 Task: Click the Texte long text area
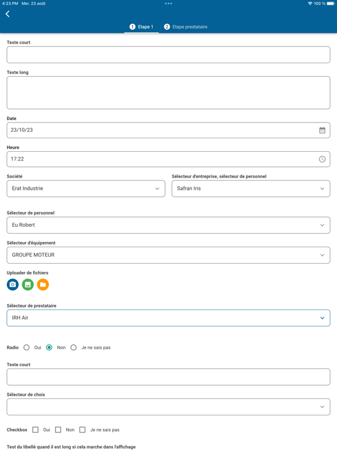168,93
